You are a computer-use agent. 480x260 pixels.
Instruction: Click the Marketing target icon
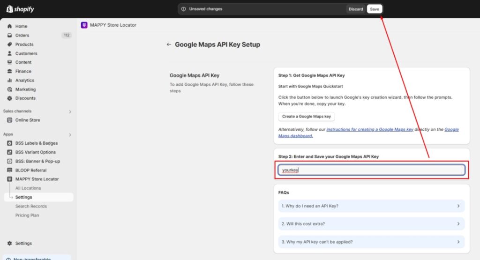[9, 89]
